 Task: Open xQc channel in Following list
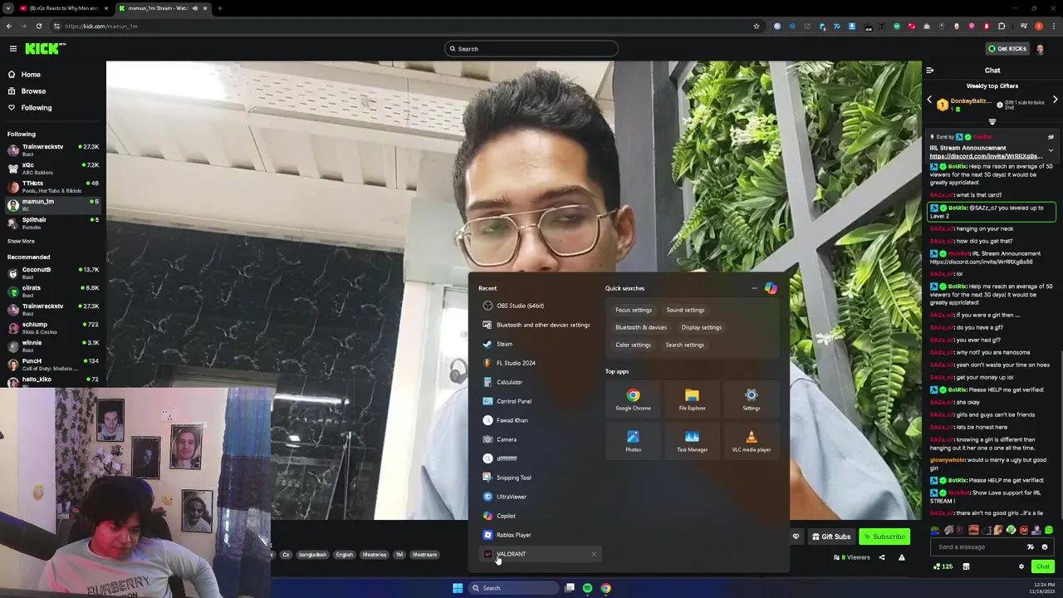53,169
